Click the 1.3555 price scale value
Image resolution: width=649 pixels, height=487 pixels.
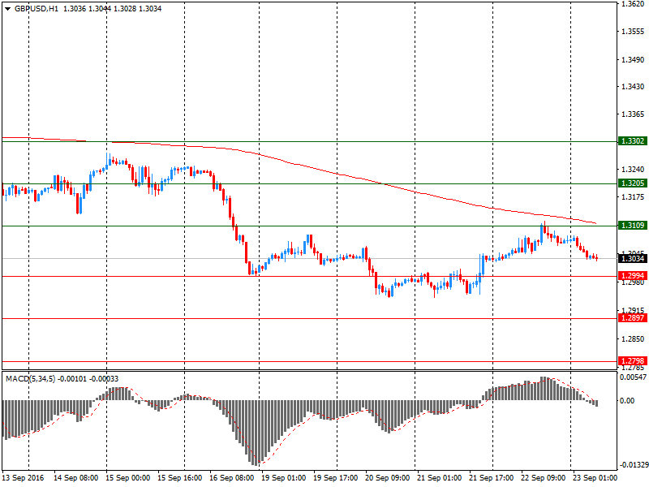(x=633, y=32)
